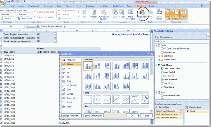Open the PivotChart tool
211x127 pixels.
[x=142, y=14]
